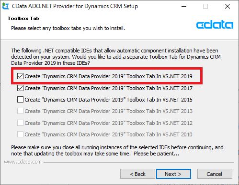The width and height of the screenshot is (239, 185).
Task: Cancel the setup wizard
Action: [215, 174]
